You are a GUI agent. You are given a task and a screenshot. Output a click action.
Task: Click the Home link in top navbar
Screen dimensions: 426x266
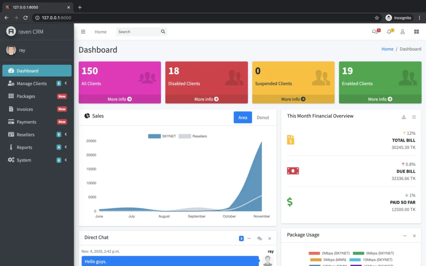click(101, 32)
